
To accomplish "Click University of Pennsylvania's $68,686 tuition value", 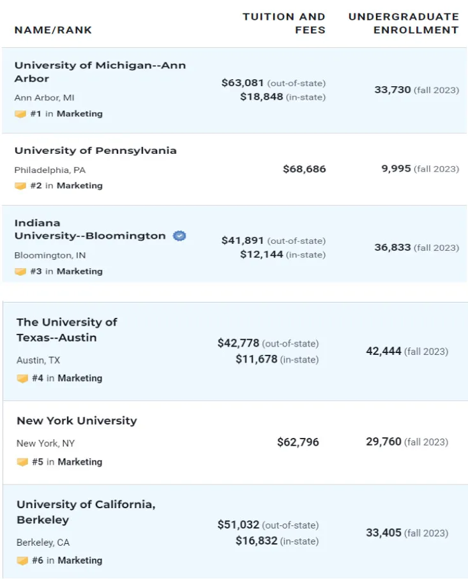I will click(304, 169).
